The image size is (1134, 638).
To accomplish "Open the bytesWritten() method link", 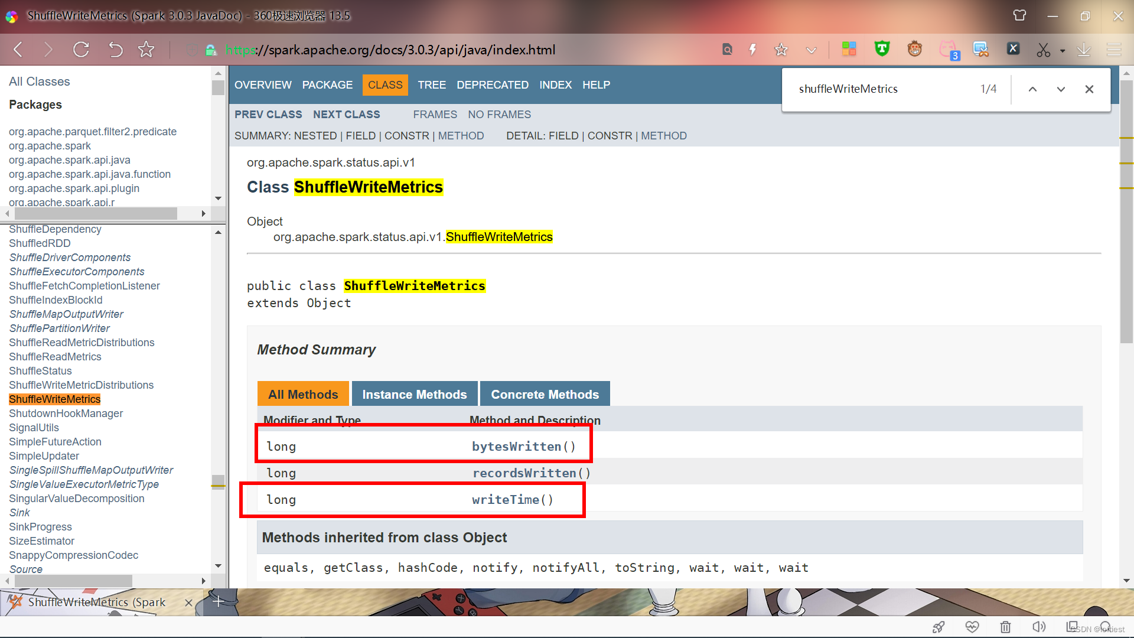I will click(x=516, y=447).
